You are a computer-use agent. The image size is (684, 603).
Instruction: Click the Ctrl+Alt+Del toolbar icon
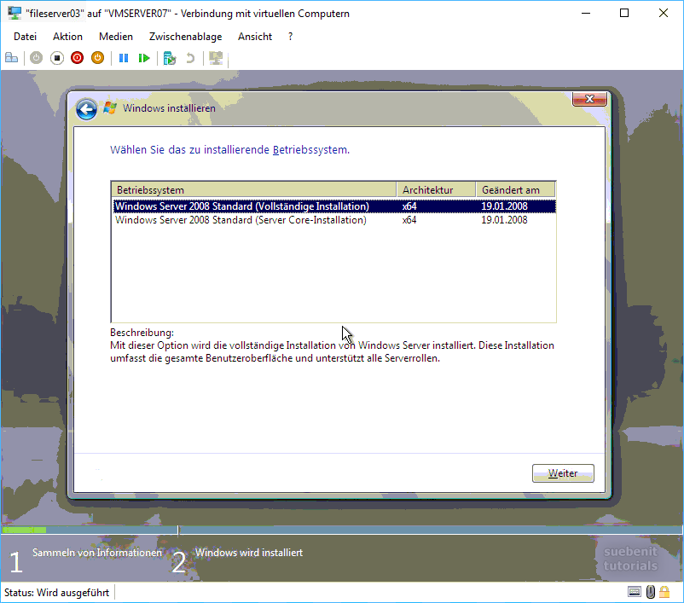(12, 58)
